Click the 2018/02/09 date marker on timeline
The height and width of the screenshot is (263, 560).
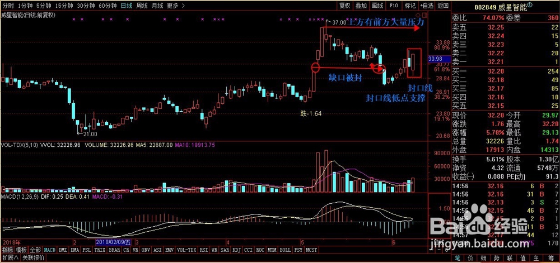[x=113, y=242]
